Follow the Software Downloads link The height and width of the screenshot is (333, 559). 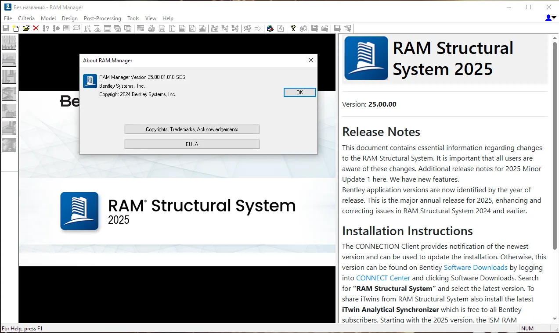(x=476, y=267)
